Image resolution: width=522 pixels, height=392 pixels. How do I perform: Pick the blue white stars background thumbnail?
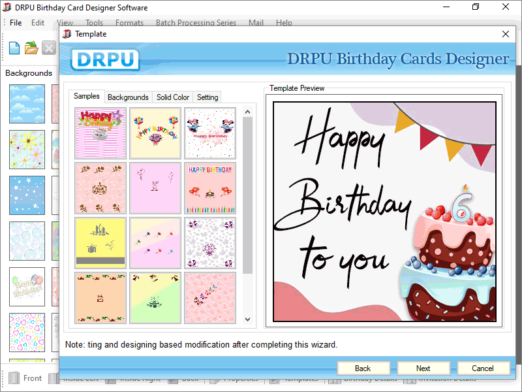(x=27, y=195)
